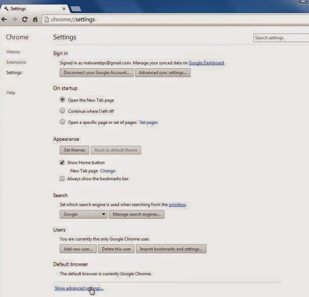Click the wrench icon on Settings tab

coord(6,9)
